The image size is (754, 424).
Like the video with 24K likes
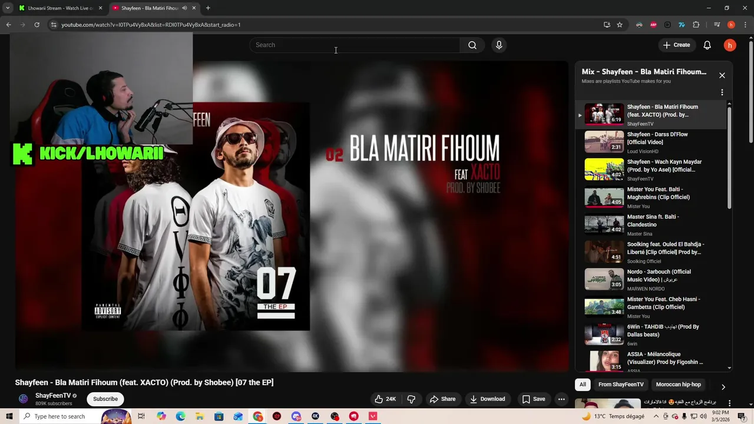click(385, 399)
